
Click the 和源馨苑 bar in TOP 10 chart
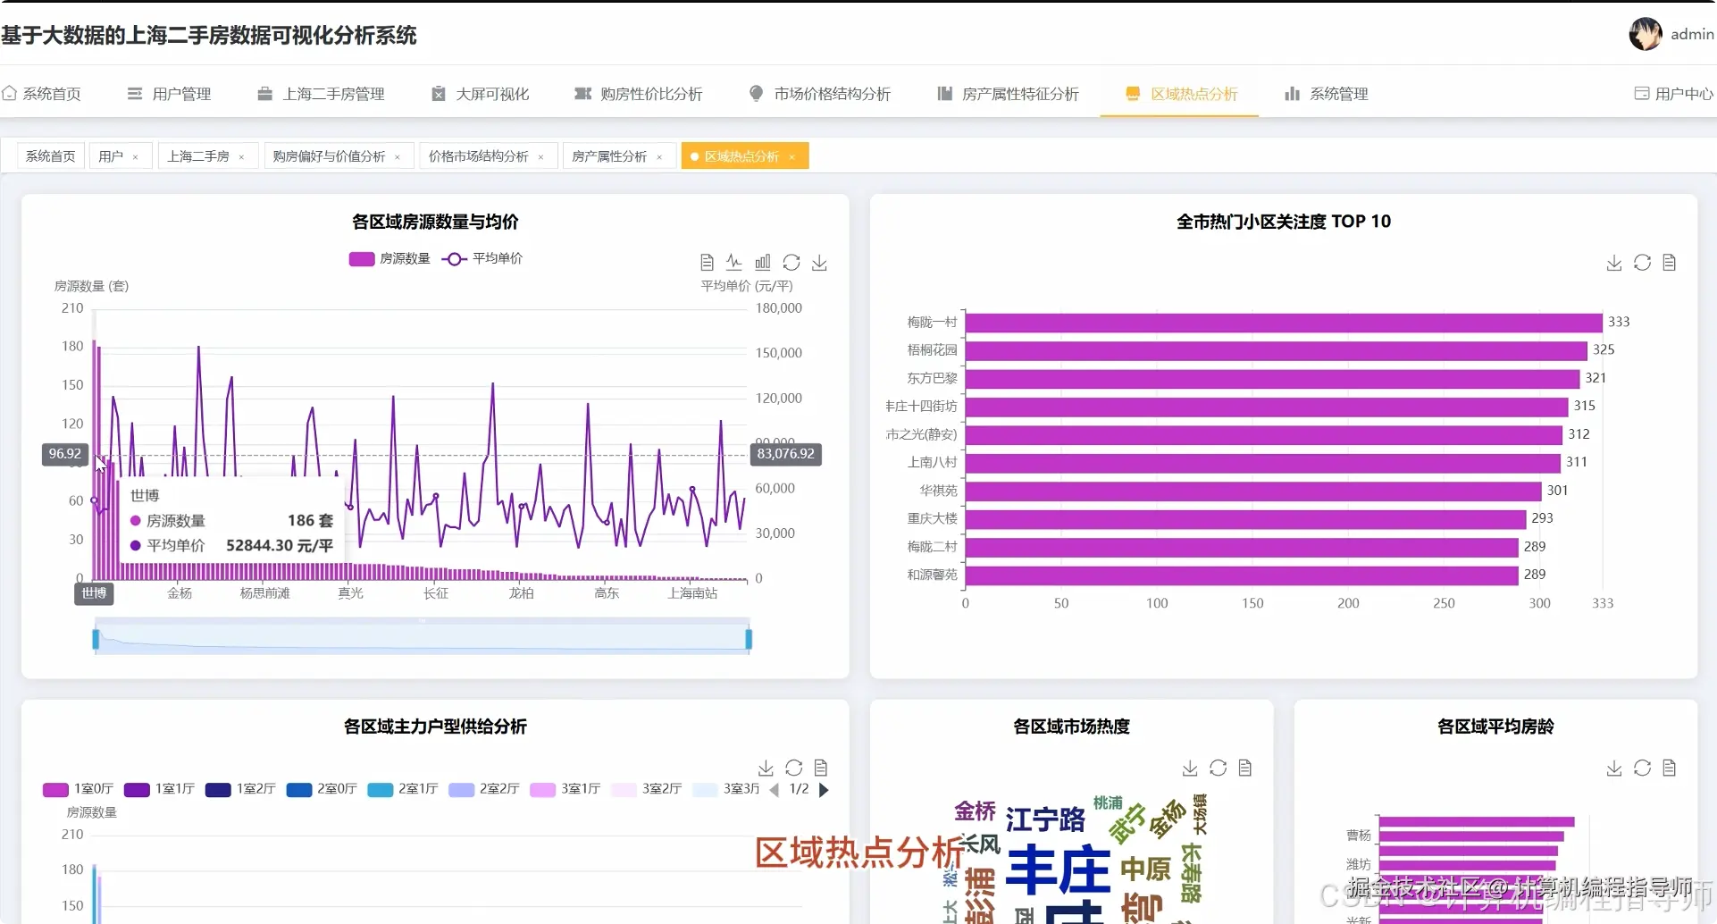point(1242,575)
